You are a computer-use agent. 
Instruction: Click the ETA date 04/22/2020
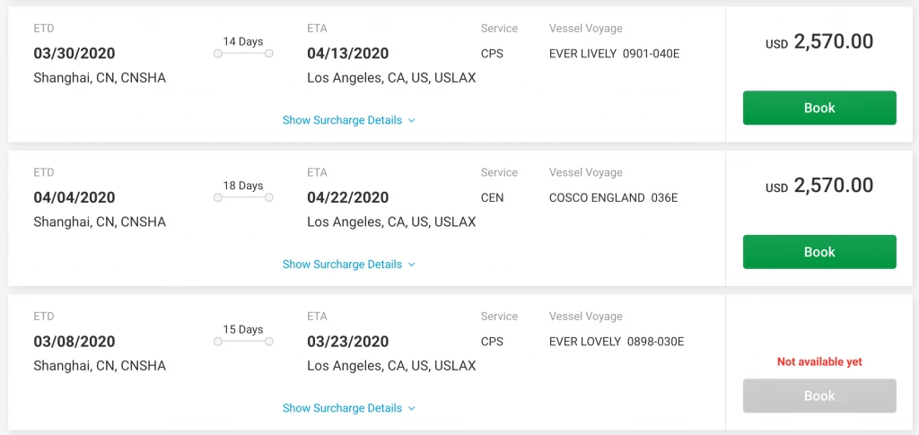[347, 198]
